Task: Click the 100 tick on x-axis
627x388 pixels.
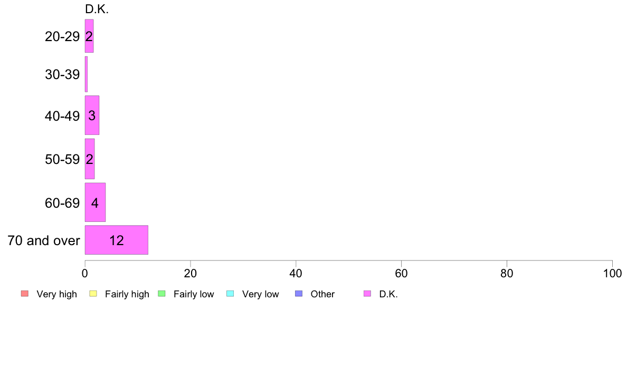Action: (x=612, y=273)
